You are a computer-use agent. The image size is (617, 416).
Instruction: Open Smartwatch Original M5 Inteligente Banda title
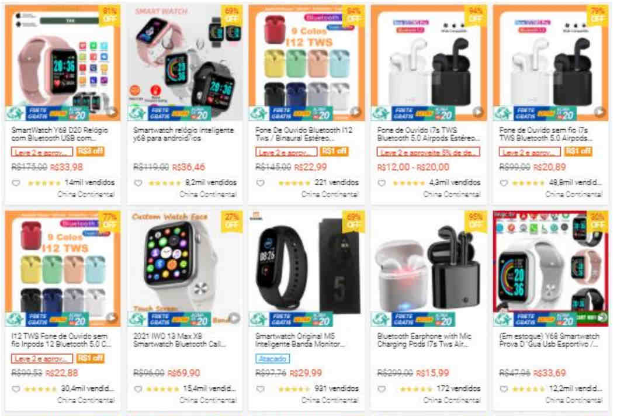point(301,340)
